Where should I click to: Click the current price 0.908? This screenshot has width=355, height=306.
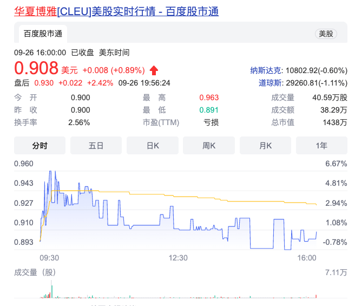[36, 68]
